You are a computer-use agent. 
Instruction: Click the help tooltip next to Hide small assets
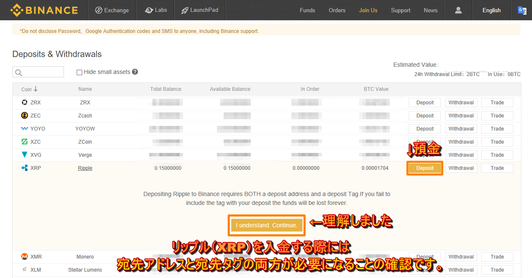click(135, 72)
